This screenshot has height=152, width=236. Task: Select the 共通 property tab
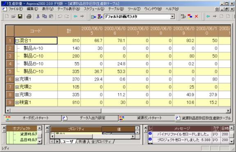[82, 141]
